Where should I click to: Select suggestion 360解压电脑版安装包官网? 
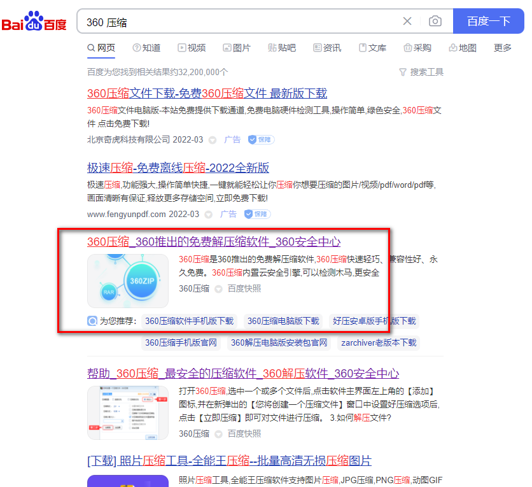[x=279, y=342]
